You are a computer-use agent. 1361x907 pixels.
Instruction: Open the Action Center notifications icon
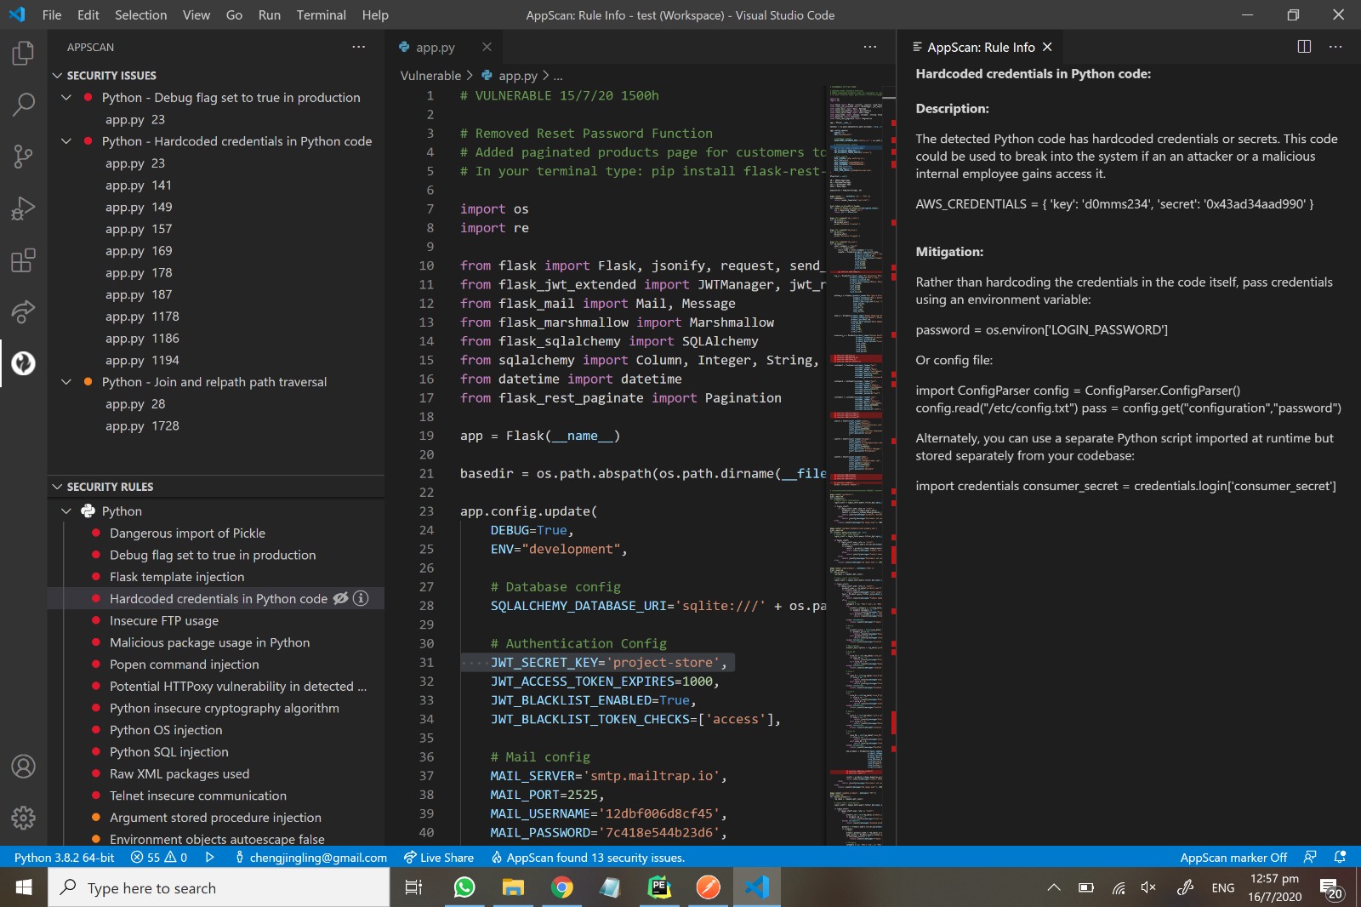1331,888
